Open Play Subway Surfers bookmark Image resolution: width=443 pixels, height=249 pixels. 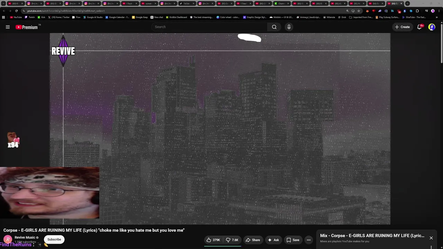point(388,17)
